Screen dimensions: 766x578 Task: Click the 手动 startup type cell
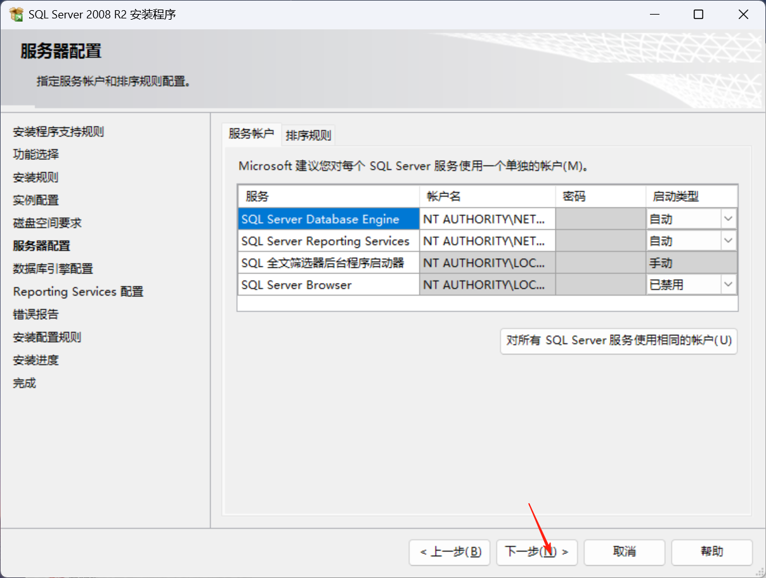[x=692, y=263]
